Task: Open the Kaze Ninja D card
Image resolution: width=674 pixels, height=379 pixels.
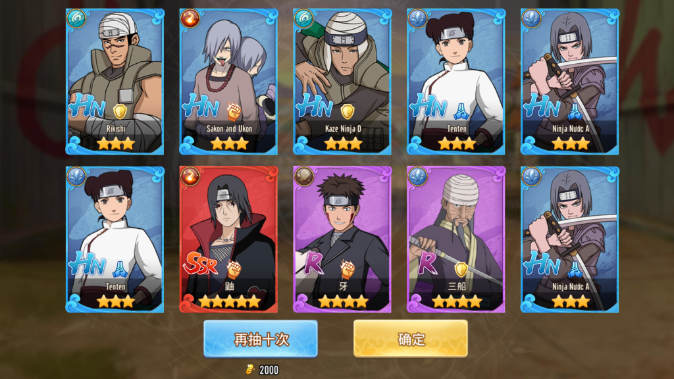Action: (x=342, y=82)
